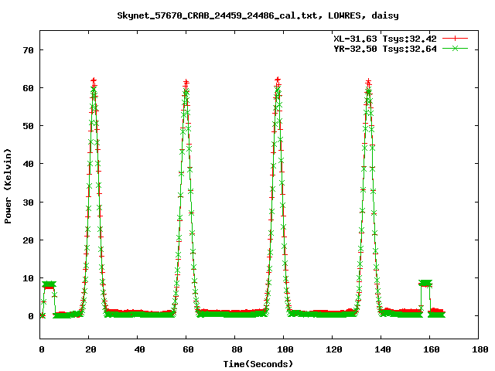Click the small calibration step near 160 seconds
495x371 pixels.
point(425,284)
